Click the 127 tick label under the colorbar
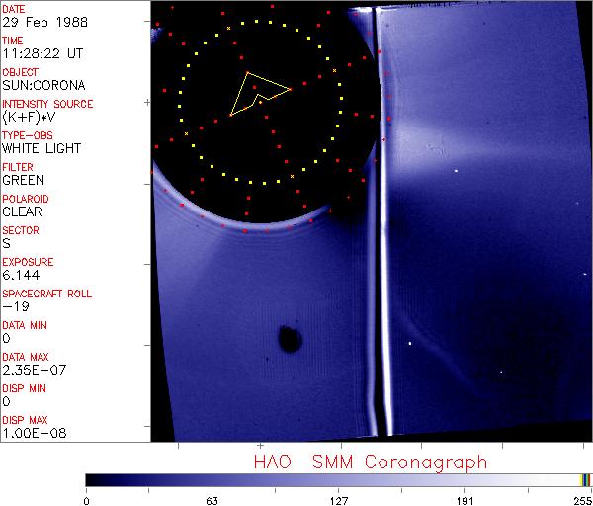Screen dimensions: 593x506 339,499
